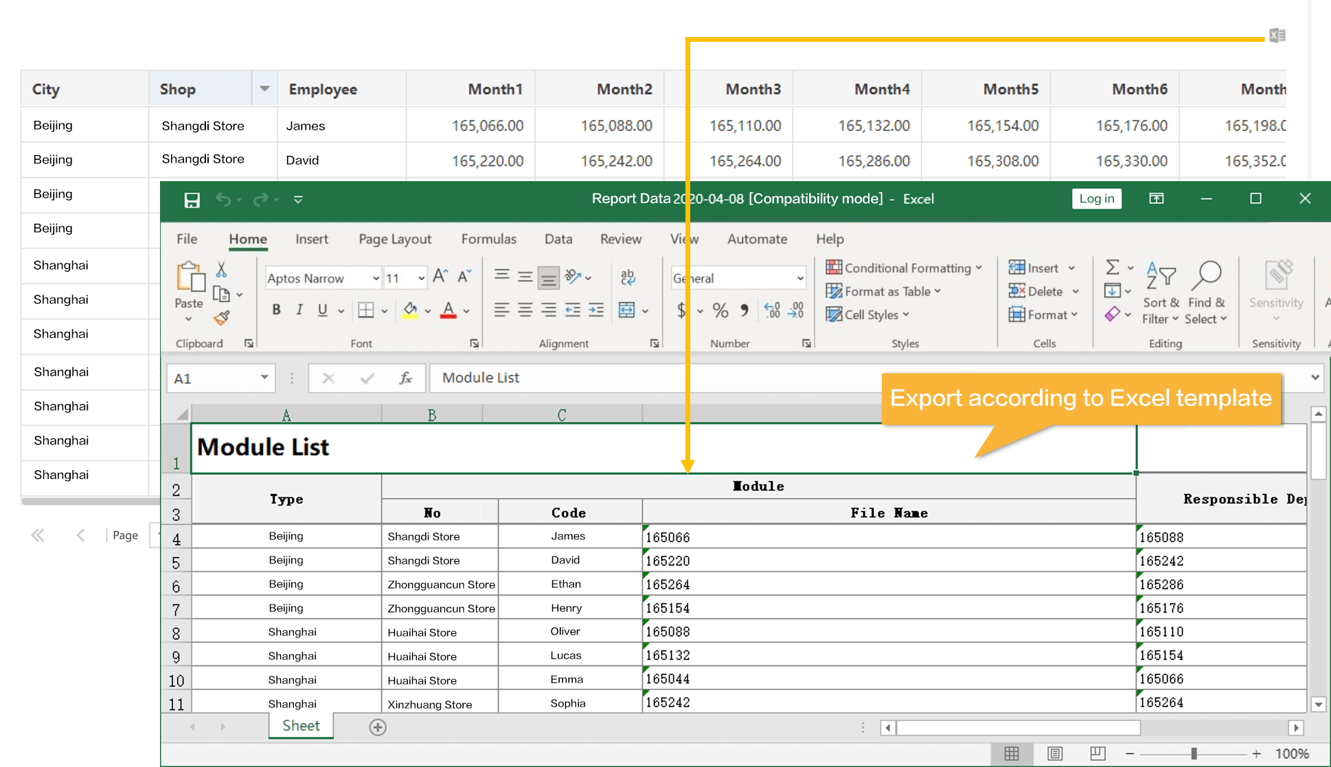This screenshot has height=767, width=1331.
Task: Increase font size with large A icon
Action: [440, 276]
